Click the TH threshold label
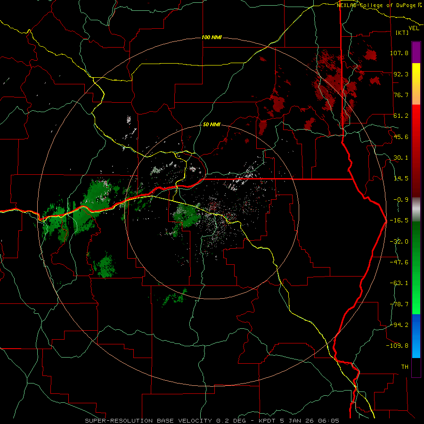The height and width of the screenshot is (424, 424). (405, 367)
